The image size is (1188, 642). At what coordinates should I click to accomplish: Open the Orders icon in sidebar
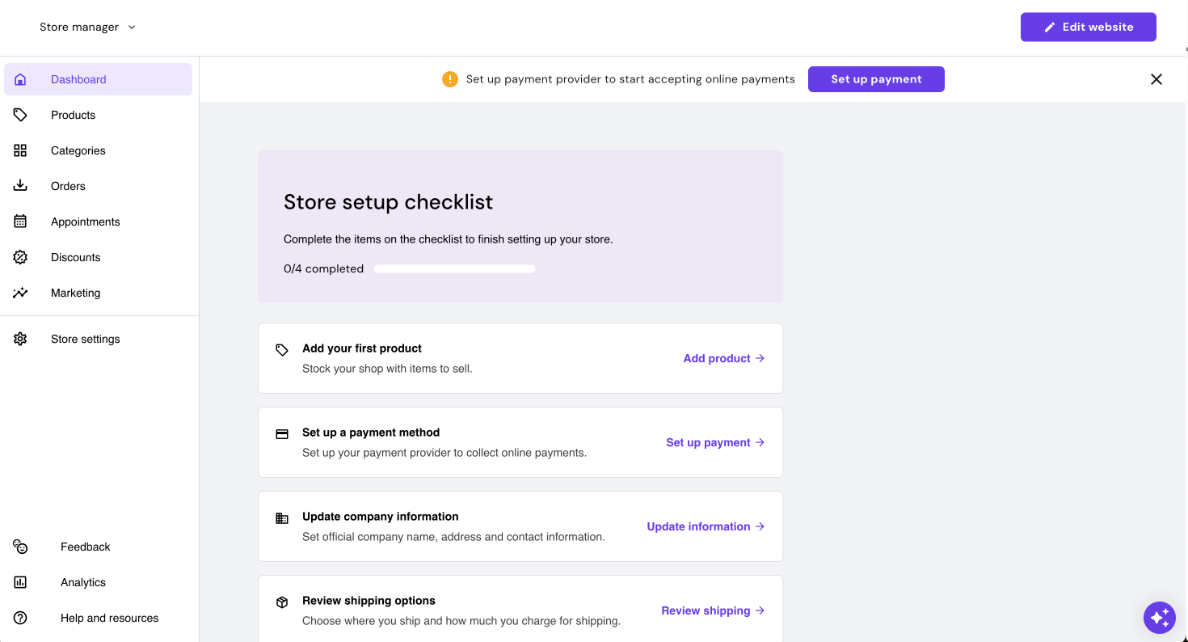click(20, 185)
